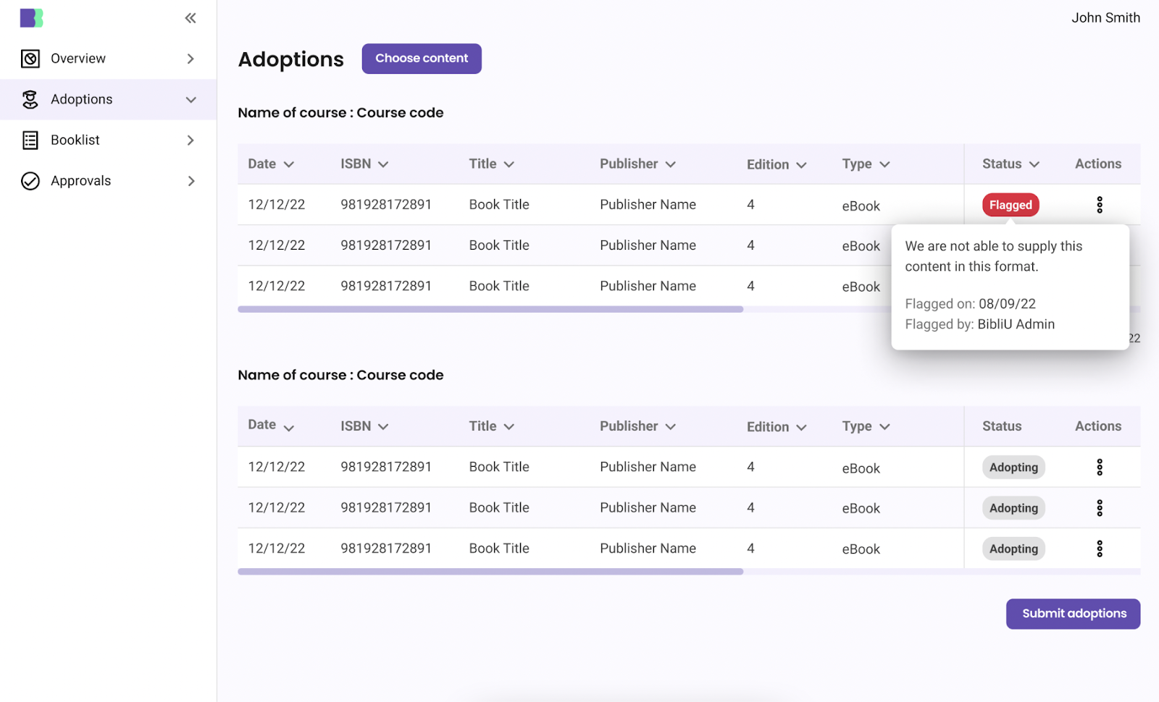Click the red Flagged status badge
The width and height of the screenshot is (1159, 702).
[1011, 206]
